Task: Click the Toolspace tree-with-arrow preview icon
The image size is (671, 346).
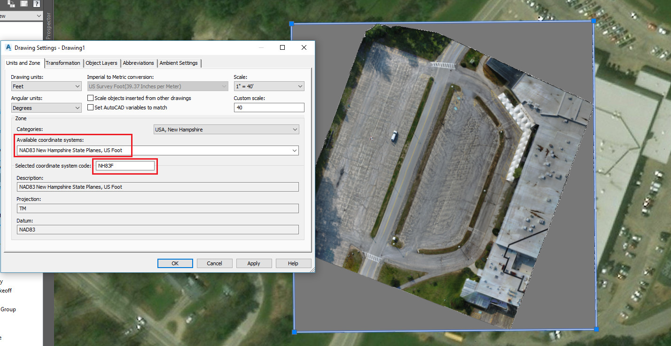Action: coord(11,4)
